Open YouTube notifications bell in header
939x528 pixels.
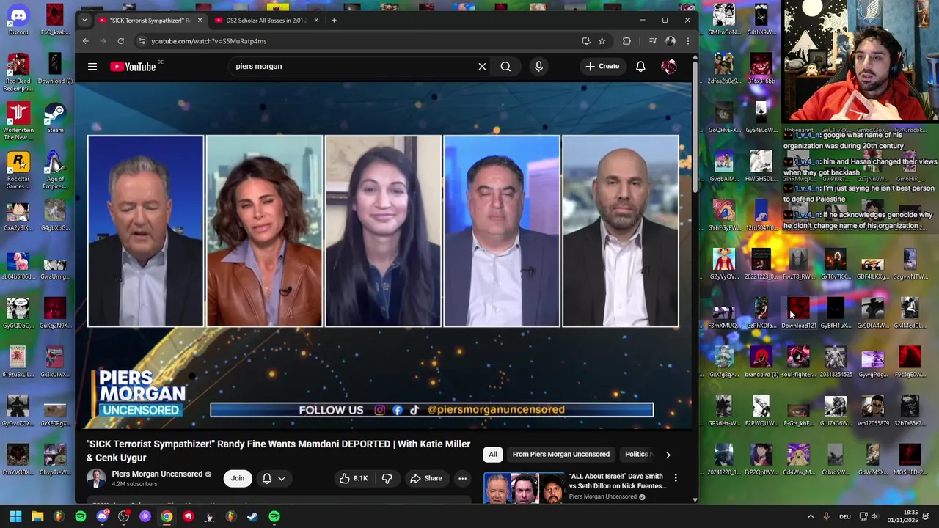(640, 67)
